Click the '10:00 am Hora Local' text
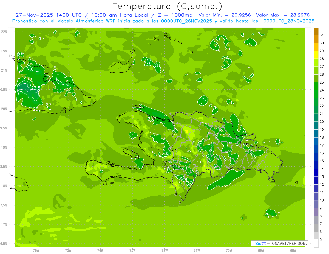 click(x=120, y=15)
